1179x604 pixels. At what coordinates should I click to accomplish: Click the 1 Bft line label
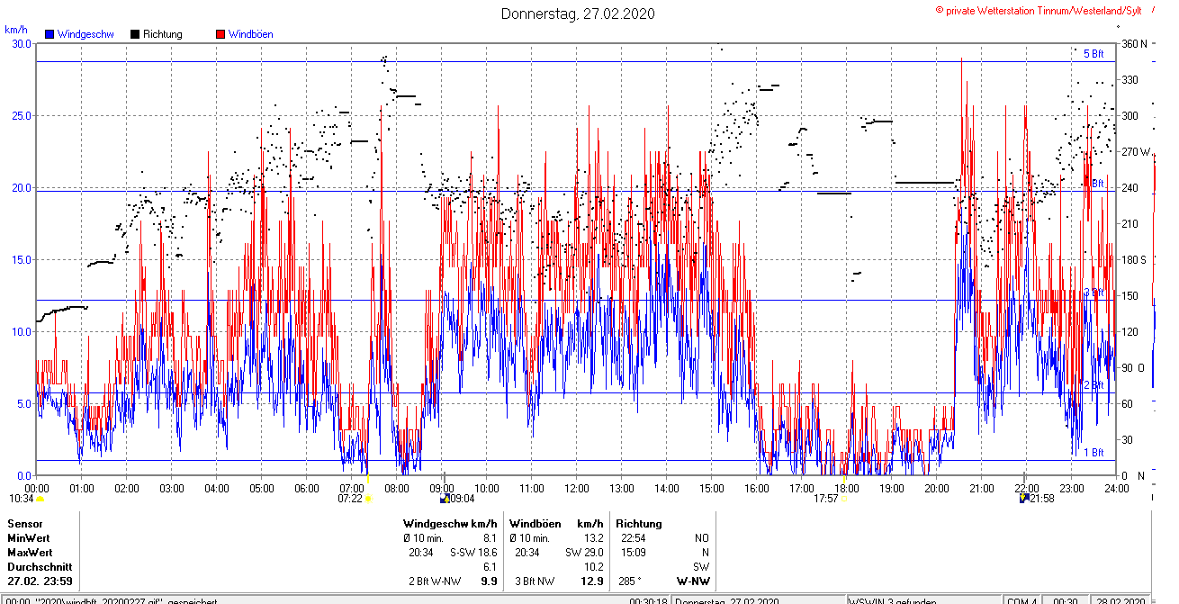(1093, 453)
